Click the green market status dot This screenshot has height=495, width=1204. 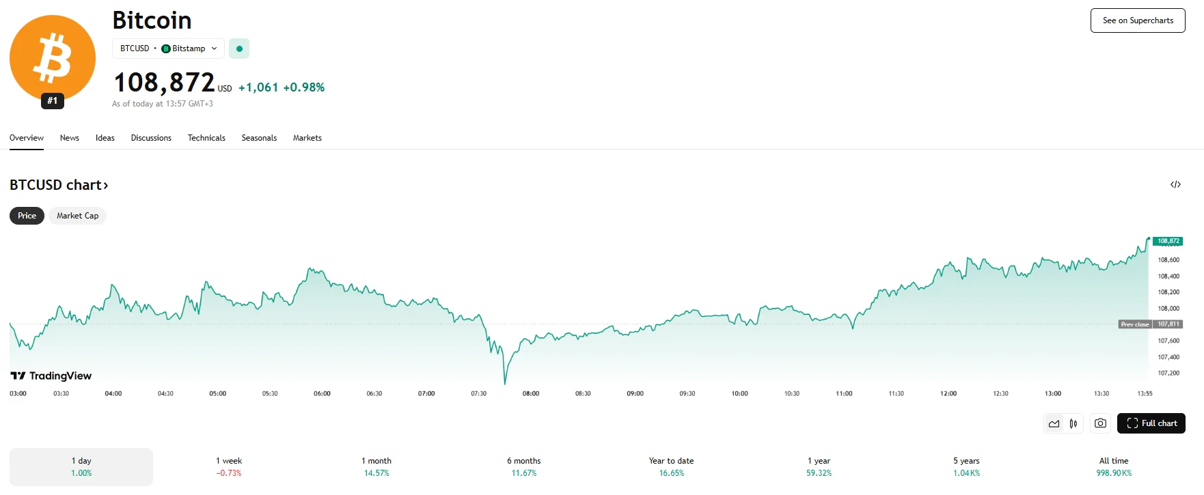click(239, 48)
